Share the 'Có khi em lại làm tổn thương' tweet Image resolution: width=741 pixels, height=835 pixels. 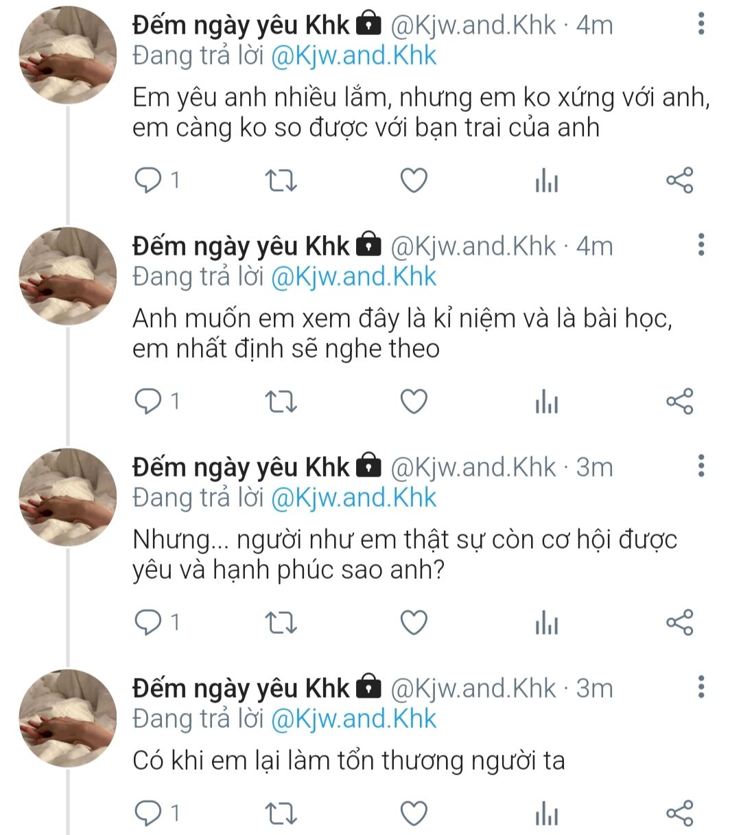tap(680, 813)
